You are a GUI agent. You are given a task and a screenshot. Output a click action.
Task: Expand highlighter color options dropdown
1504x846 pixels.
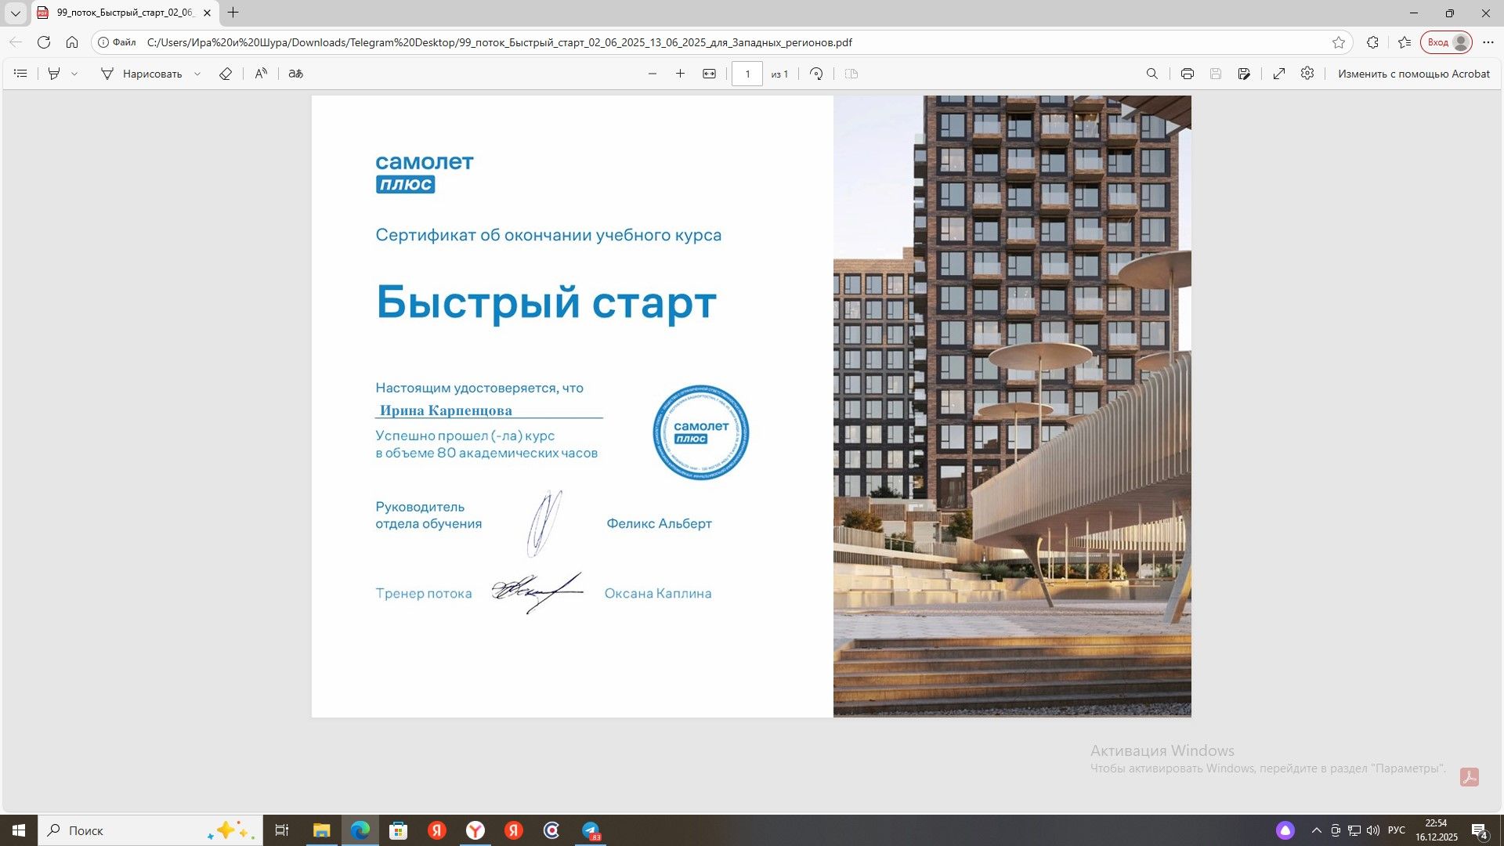pyautogui.click(x=74, y=74)
